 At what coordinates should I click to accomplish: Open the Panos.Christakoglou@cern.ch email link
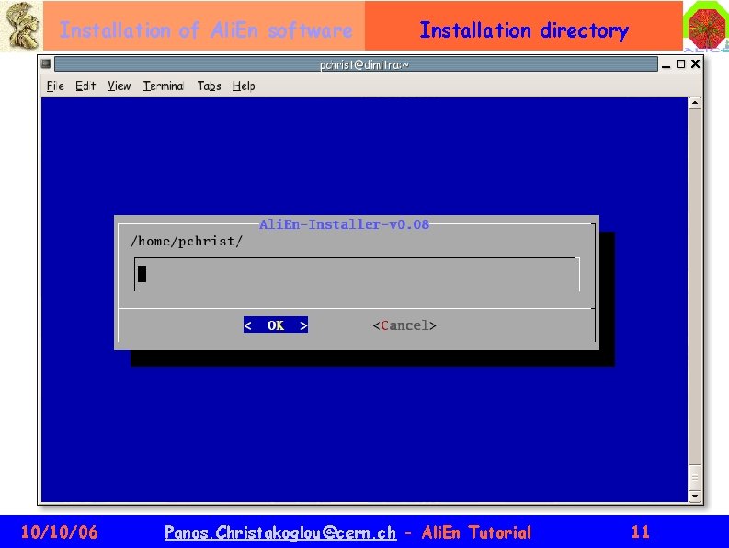point(280,532)
